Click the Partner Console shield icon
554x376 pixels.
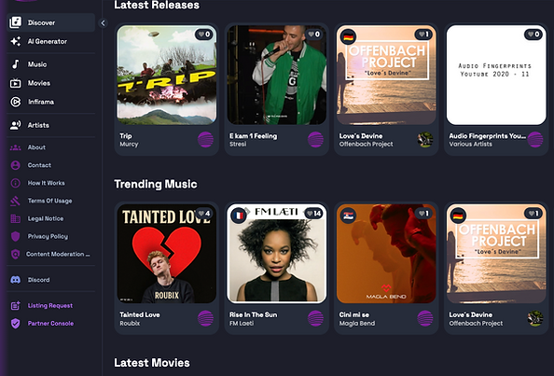click(x=15, y=324)
